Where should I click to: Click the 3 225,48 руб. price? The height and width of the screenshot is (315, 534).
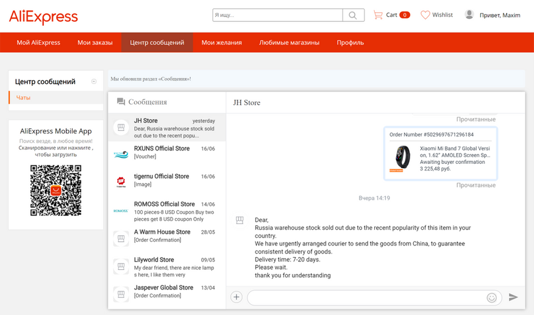tap(435, 169)
